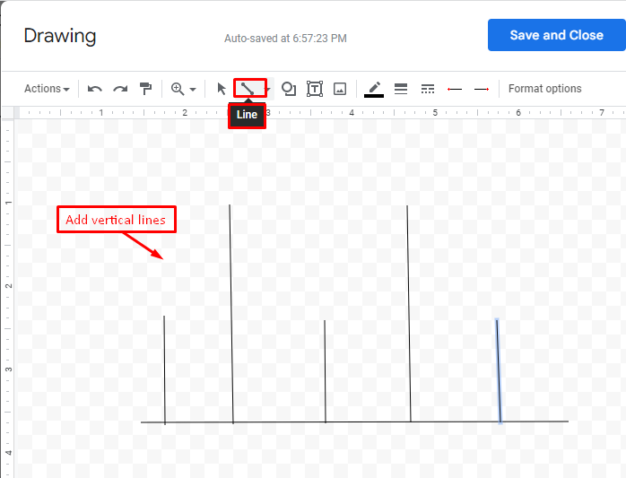Open the line weight options
This screenshot has height=478, width=626.
tap(401, 89)
